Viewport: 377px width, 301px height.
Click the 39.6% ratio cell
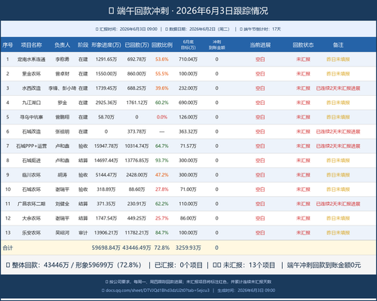162,88
